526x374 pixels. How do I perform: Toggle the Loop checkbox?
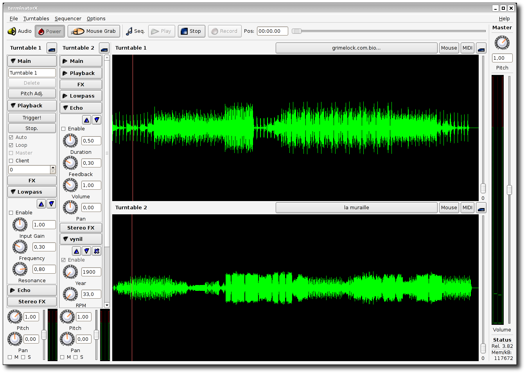(11, 145)
